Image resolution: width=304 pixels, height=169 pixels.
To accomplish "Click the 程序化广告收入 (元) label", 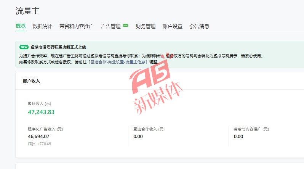I will tap(45, 129).
